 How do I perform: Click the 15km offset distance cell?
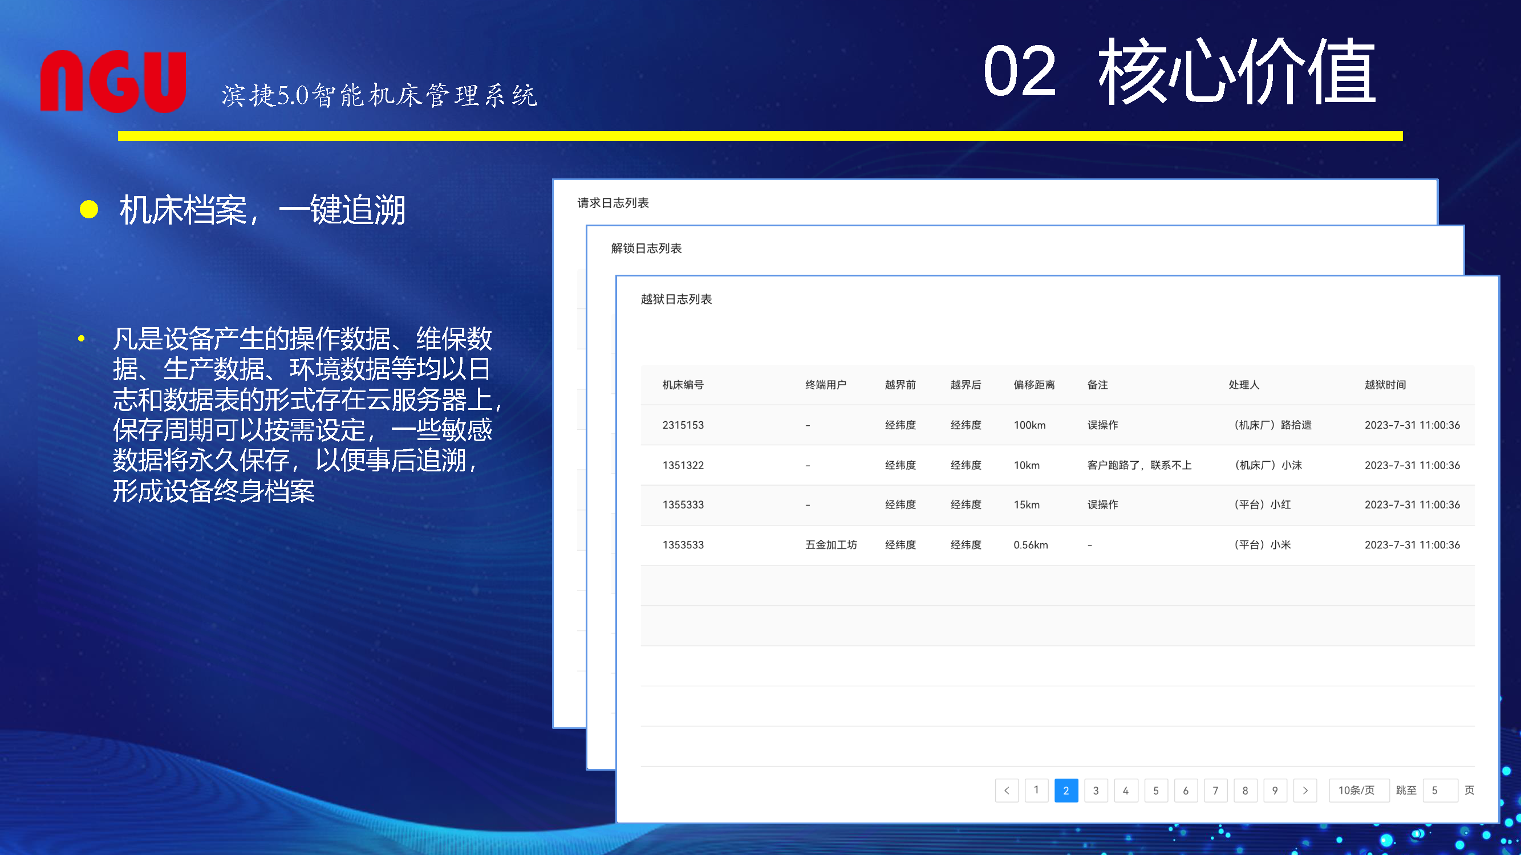pos(1027,504)
